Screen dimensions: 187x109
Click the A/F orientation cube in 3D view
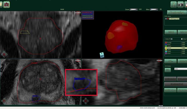click(101, 55)
